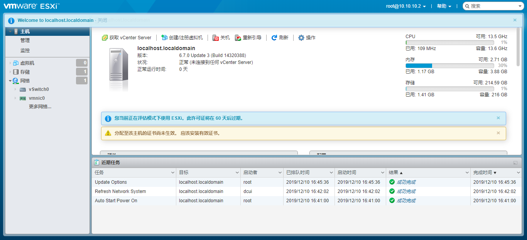Expand the vSwitch0 tree node
Viewport: 527px width, 240px height.
(15, 89)
